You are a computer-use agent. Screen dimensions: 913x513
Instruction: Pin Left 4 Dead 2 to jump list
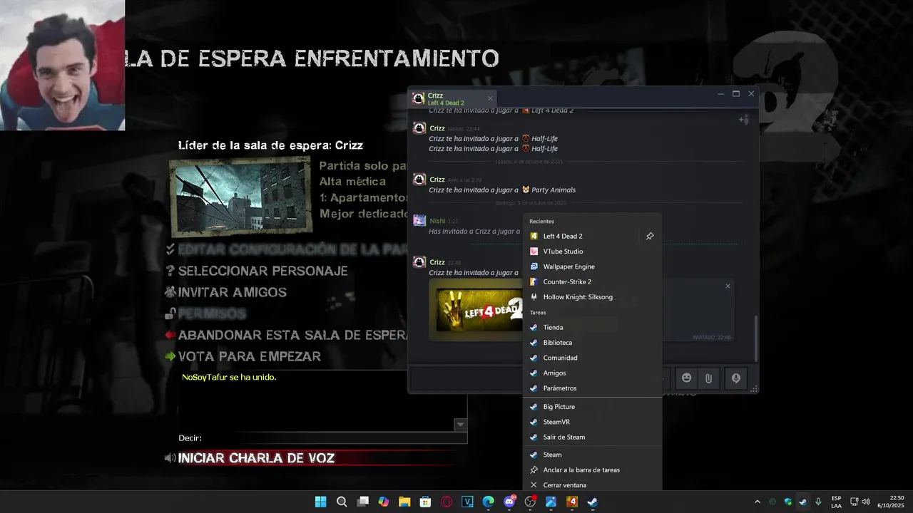click(x=650, y=236)
